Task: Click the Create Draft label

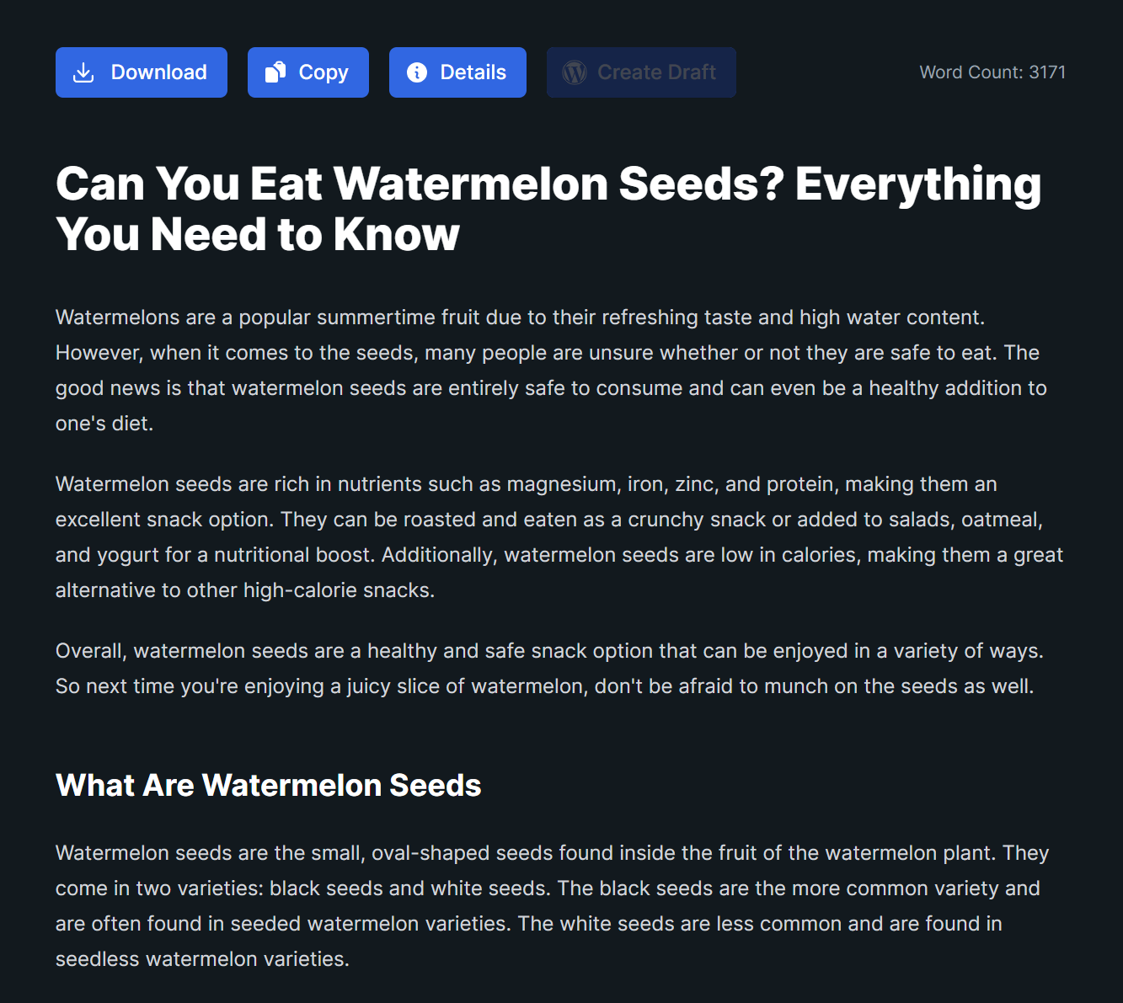Action: 657,72
